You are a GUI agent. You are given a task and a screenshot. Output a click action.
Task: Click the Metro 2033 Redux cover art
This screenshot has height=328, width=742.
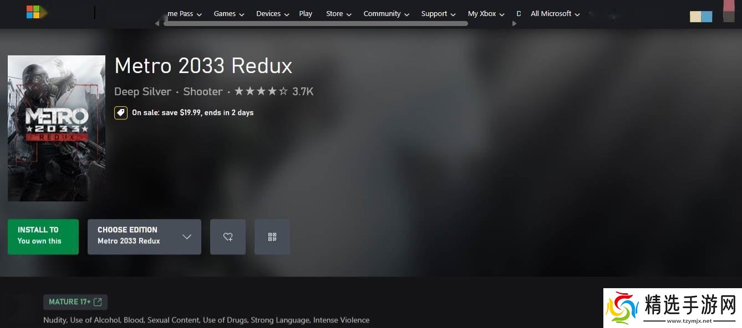click(57, 128)
